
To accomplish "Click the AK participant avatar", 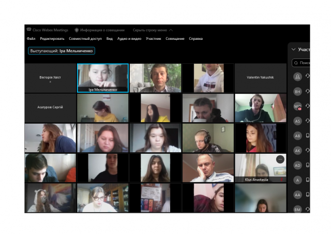I will [x=298, y=151].
